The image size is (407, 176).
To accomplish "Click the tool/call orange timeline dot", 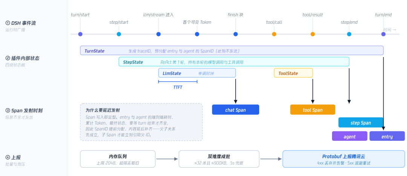I will tap(274, 34).
